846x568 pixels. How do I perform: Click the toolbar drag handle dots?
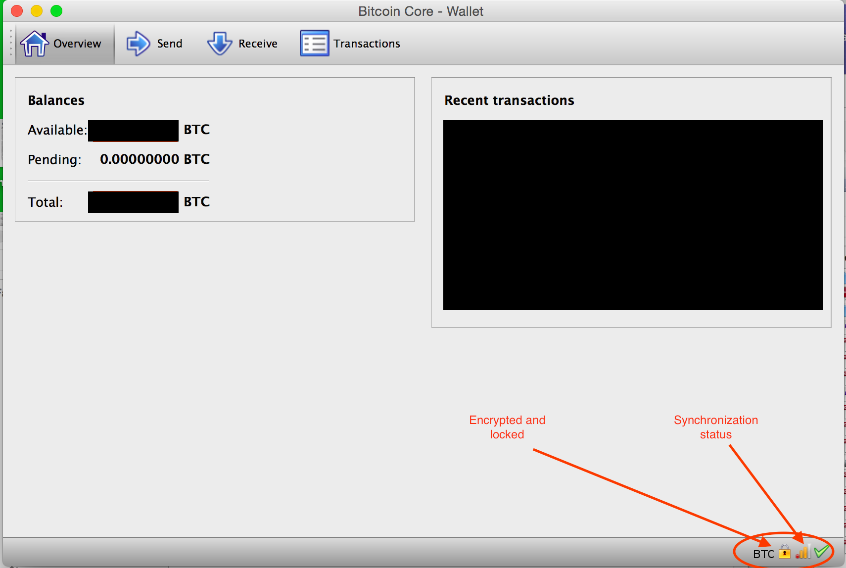[10, 44]
